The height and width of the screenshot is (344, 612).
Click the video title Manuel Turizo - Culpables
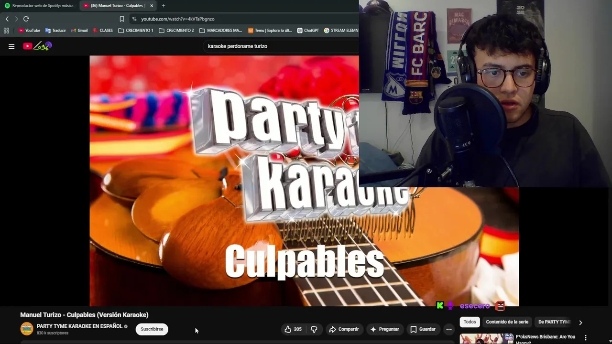tap(84, 315)
